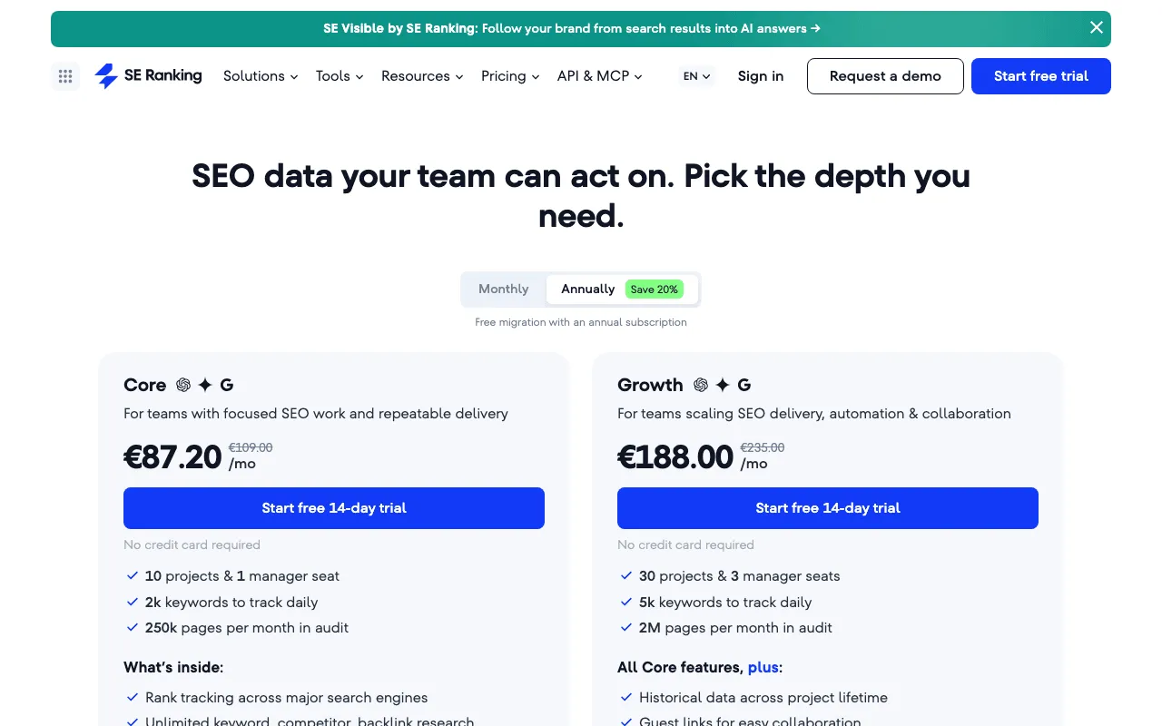Expand the API & MCP menu
This screenshot has height=726, width=1162.
coord(600,76)
